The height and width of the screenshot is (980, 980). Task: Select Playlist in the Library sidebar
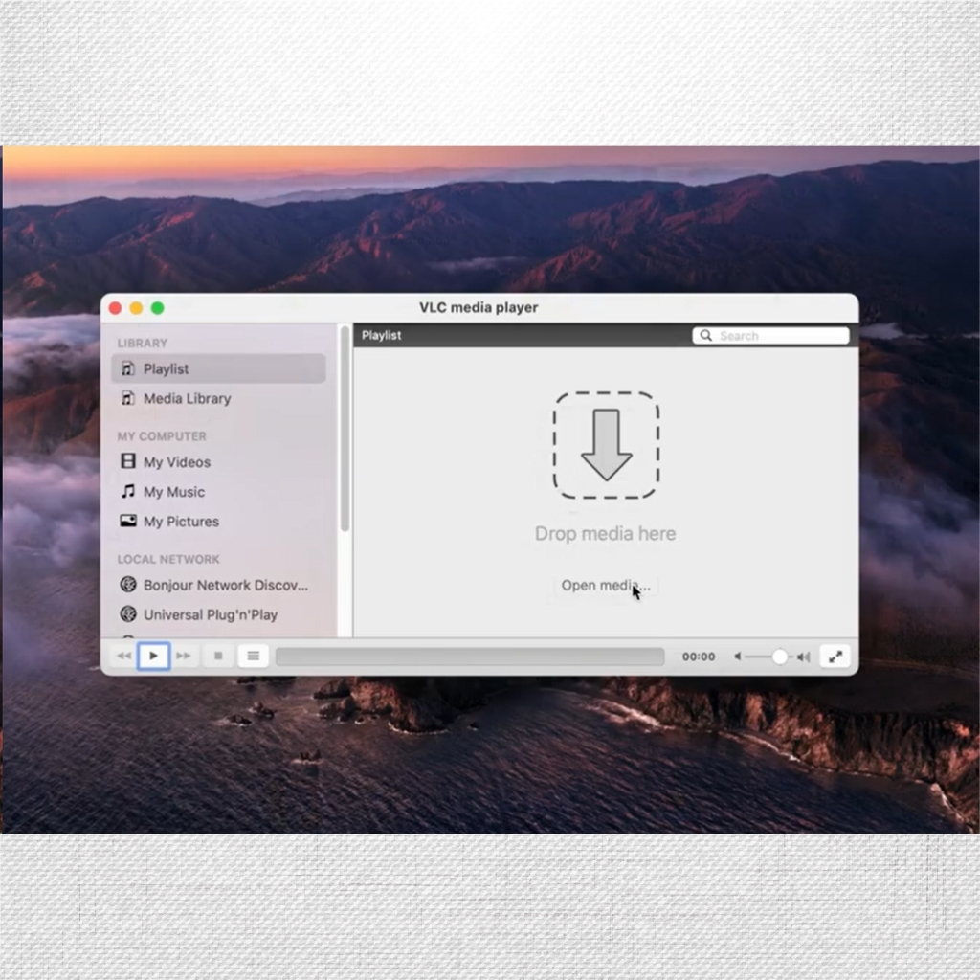pyautogui.click(x=219, y=368)
